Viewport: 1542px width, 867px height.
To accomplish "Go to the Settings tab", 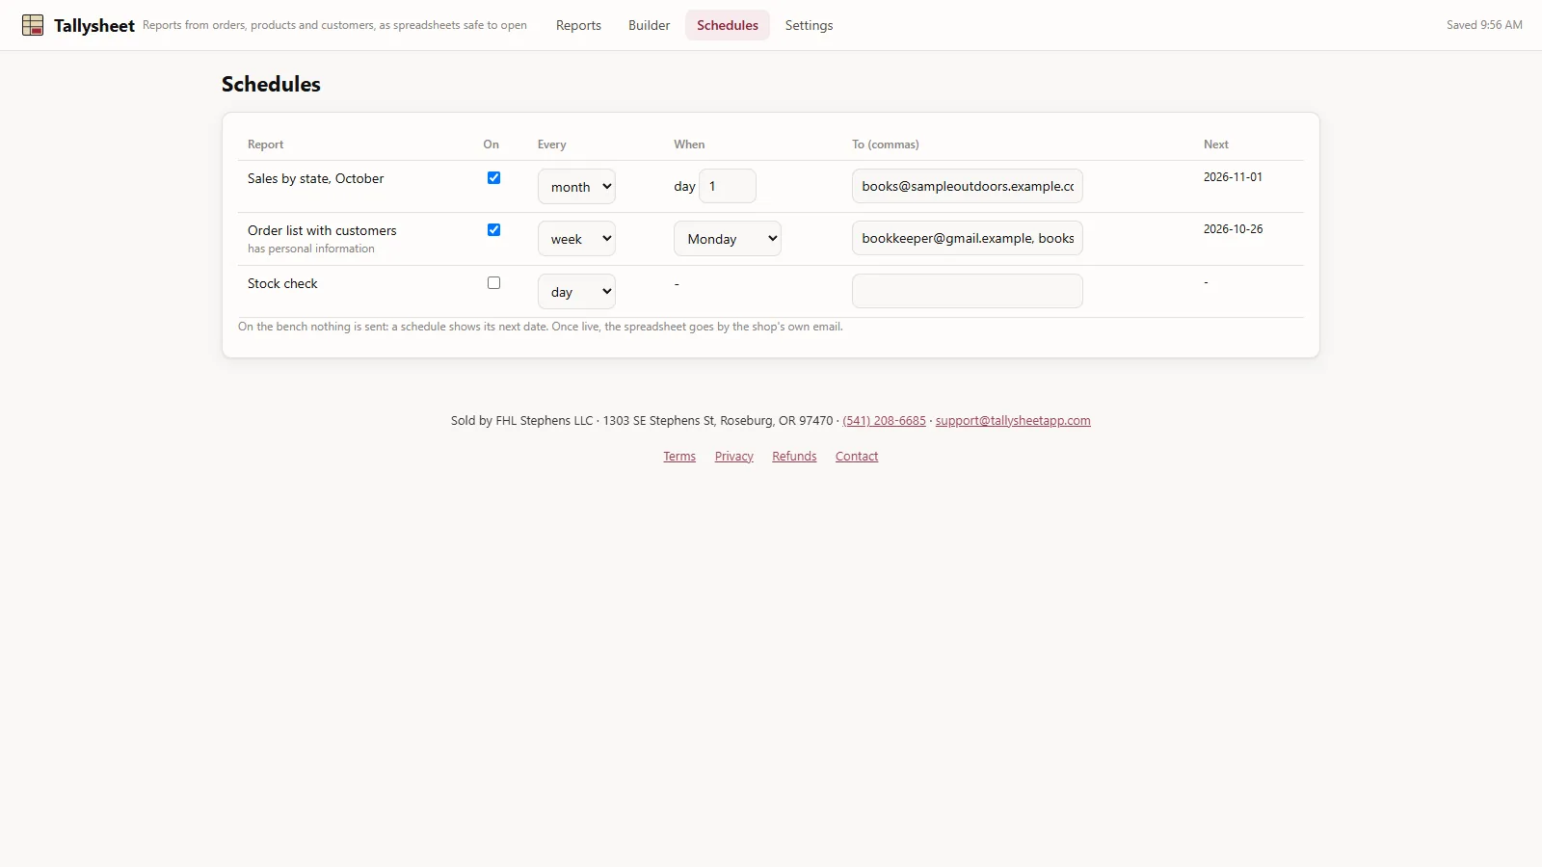I will click(809, 25).
